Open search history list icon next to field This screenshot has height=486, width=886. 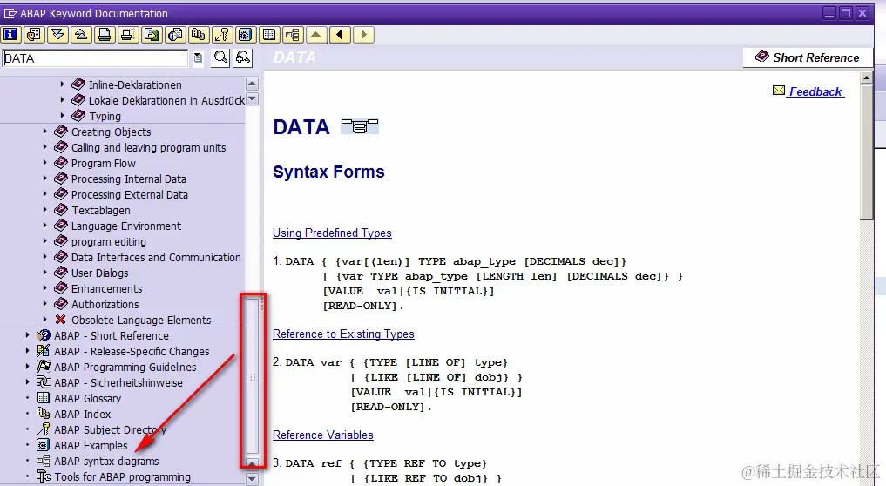coord(198,58)
